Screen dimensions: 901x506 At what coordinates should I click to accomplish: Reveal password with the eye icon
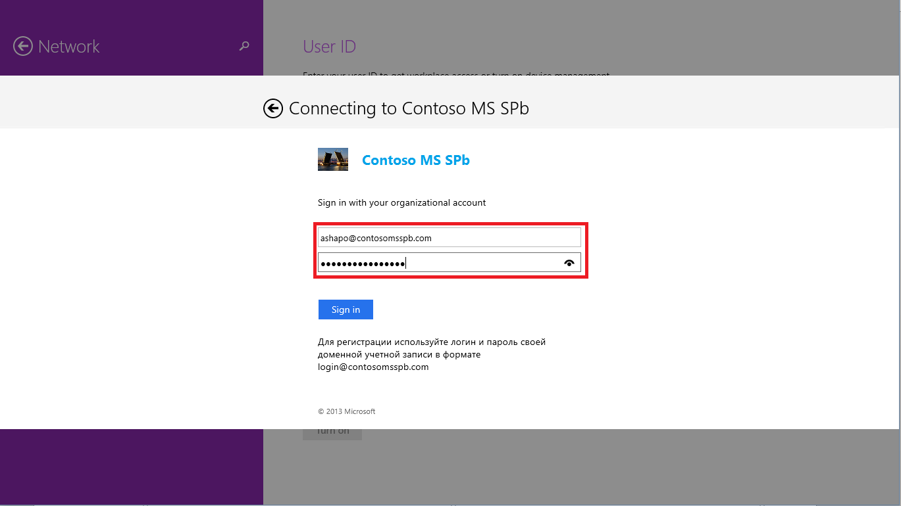click(569, 263)
